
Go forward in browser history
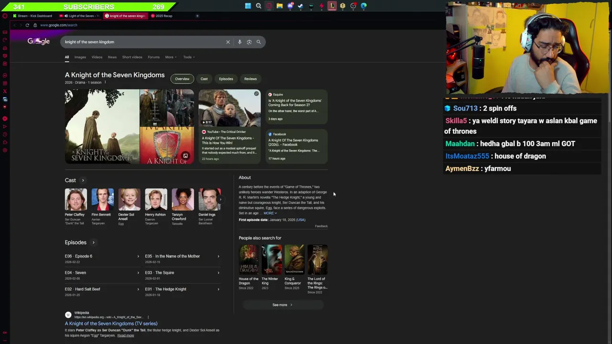point(21,25)
